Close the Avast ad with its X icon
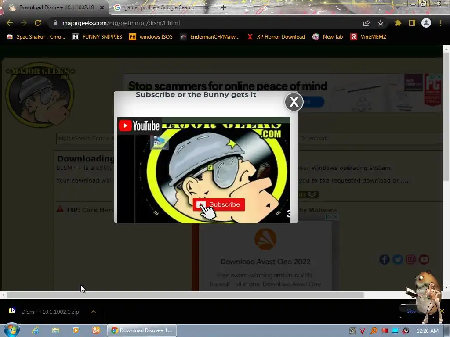This screenshot has height=337, width=450. pos(335,217)
